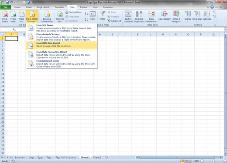Click the 100% zoom level button

196,161
